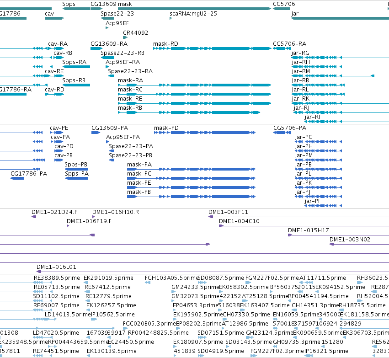Select the Acp95EF-PA protein label

click(x=123, y=137)
